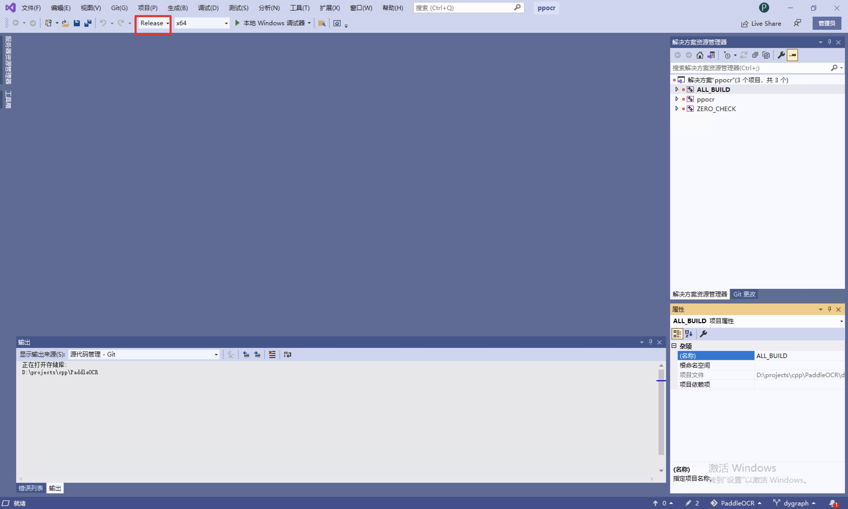Switch to the 错误列表 tab

pyautogui.click(x=30, y=488)
